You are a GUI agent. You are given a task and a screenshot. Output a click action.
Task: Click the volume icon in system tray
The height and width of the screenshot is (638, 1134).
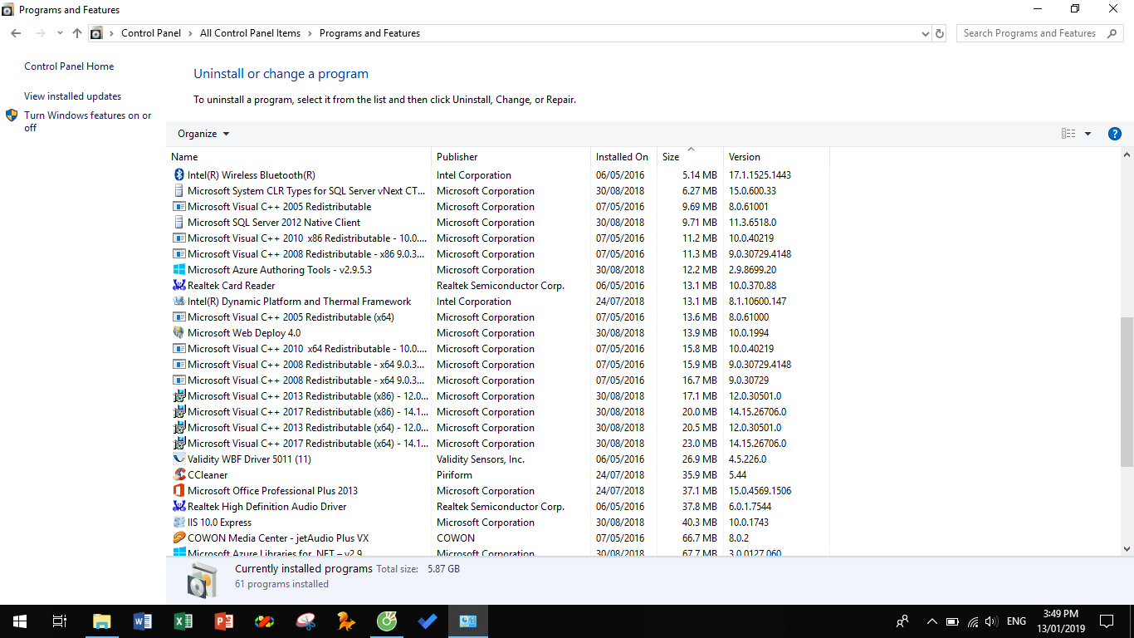[991, 621]
